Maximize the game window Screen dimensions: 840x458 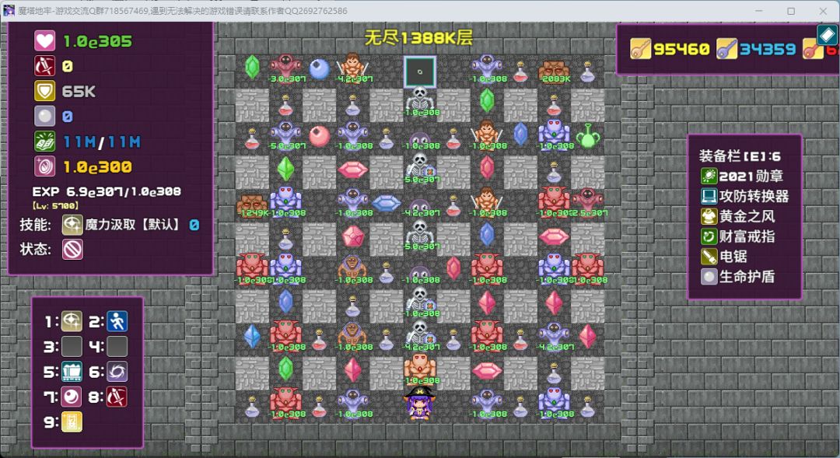click(791, 11)
